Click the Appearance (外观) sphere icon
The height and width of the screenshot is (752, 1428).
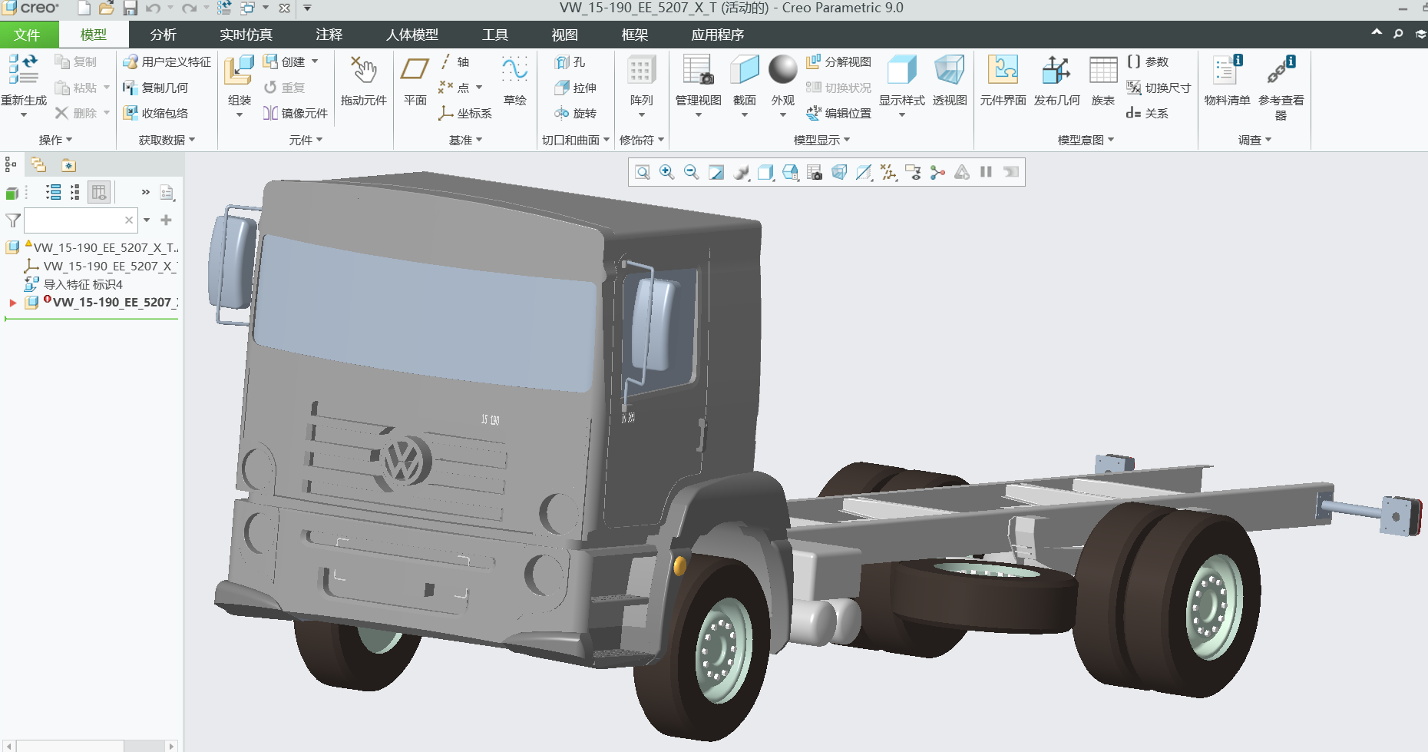(782, 70)
